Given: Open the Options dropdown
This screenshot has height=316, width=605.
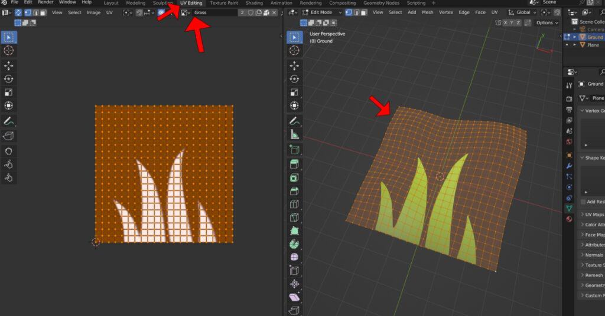Looking at the screenshot, I should pos(547,23).
